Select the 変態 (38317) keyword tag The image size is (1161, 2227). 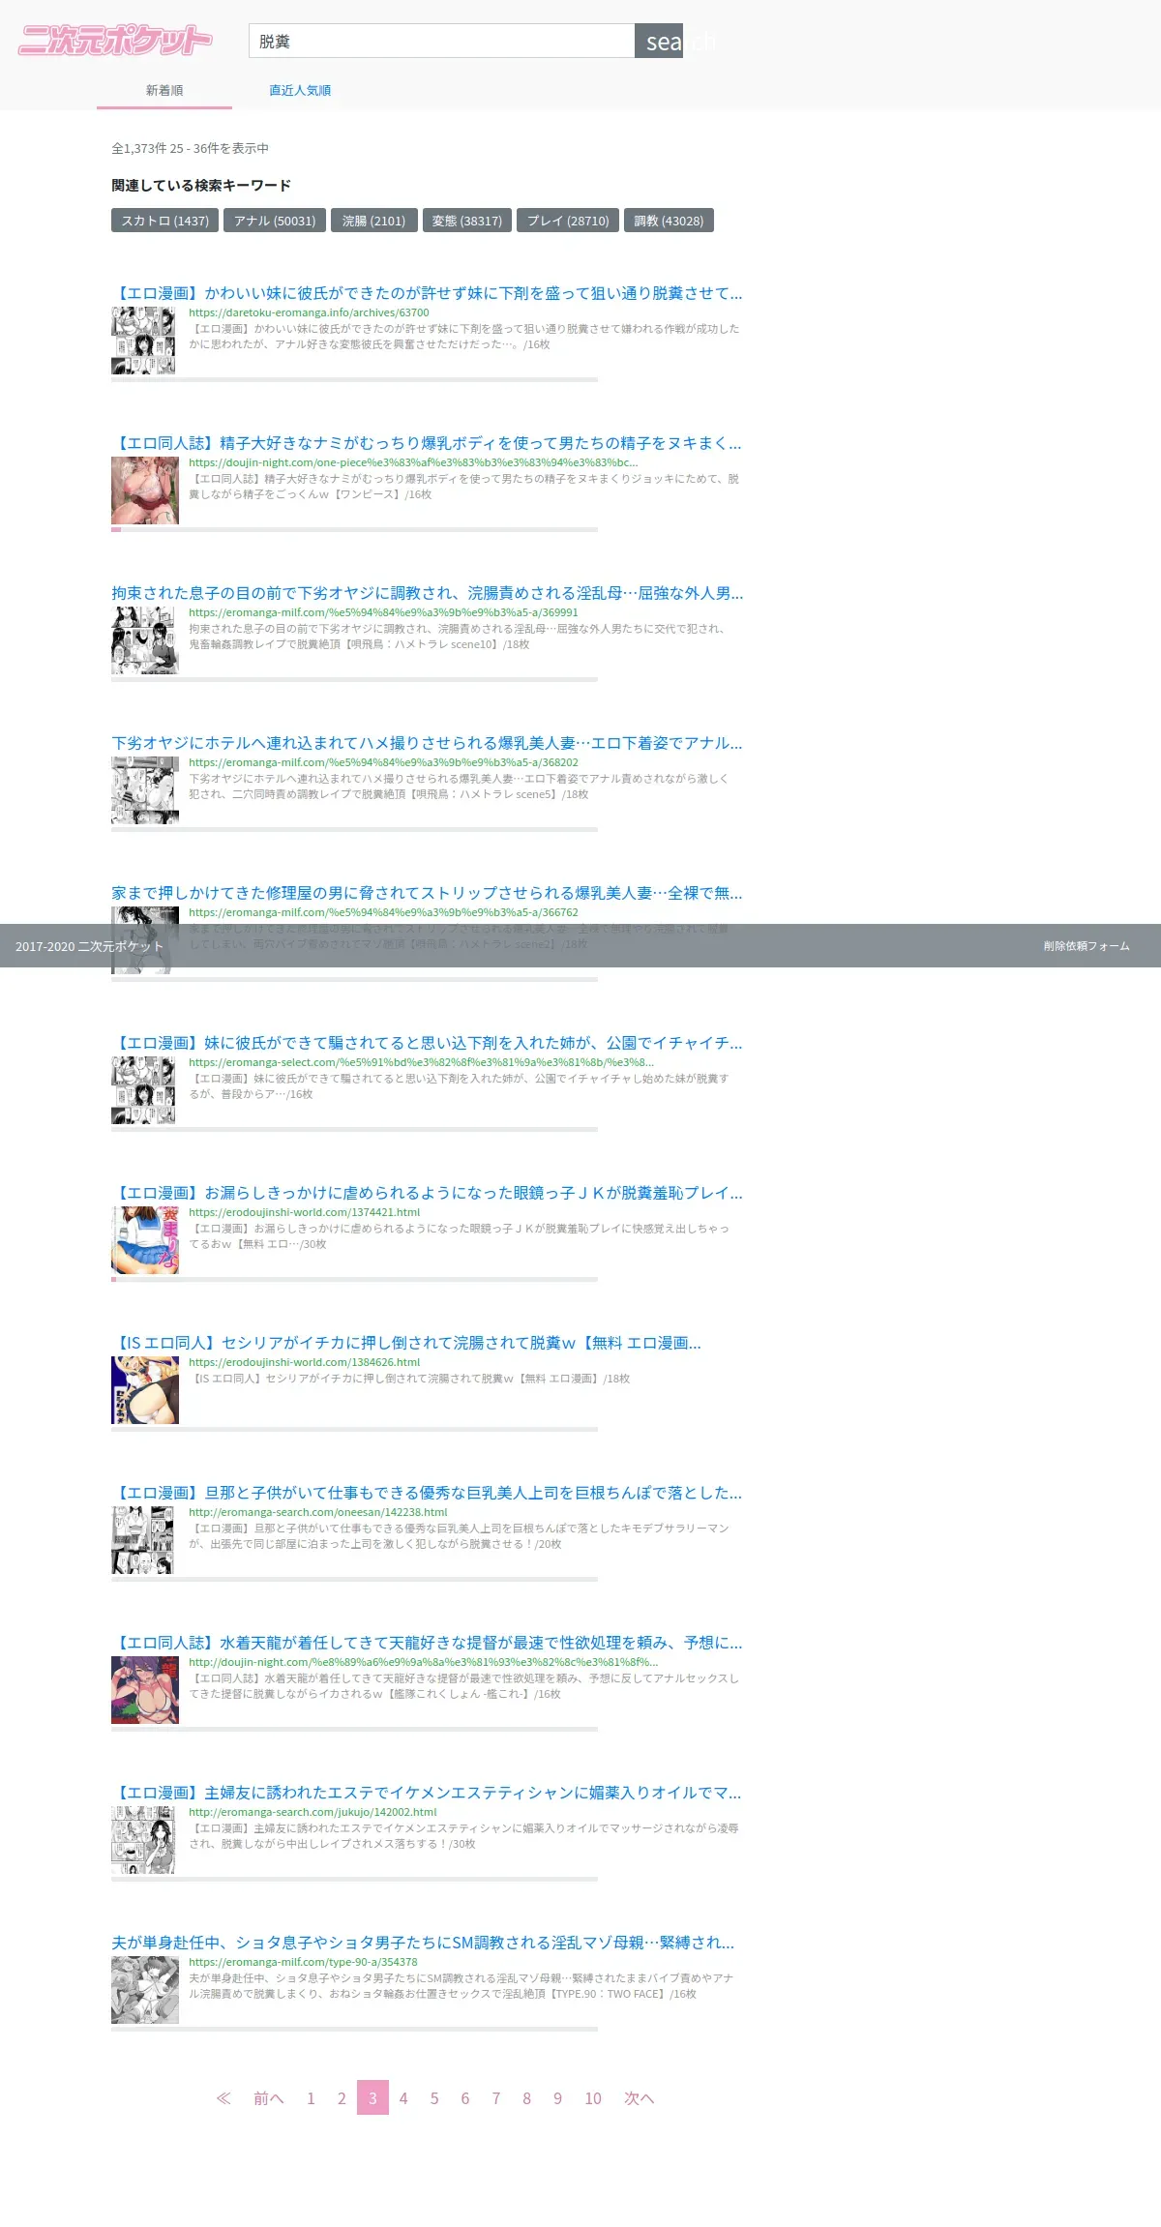click(x=467, y=221)
